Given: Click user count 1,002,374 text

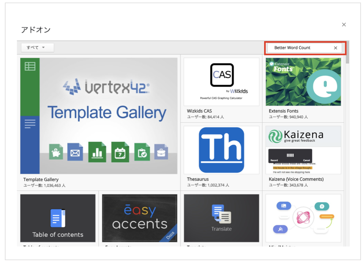Looking at the screenshot, I should (208, 185).
